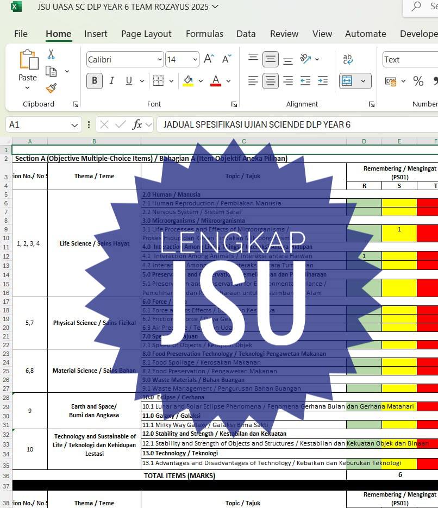
Task: Click the Decrease Font Size icon
Action: point(227,59)
